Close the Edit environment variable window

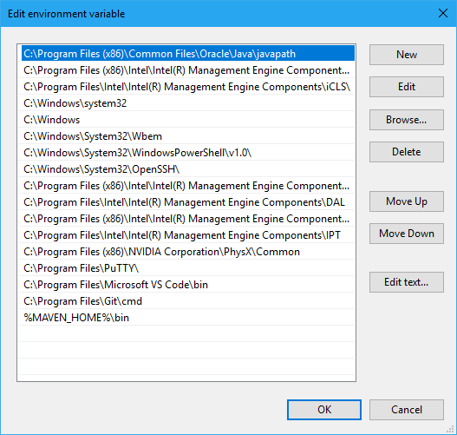coord(443,13)
